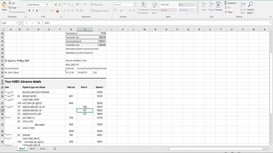Click the Clear eraser icon
The width and height of the screenshot is (273, 153).
click(226, 12)
